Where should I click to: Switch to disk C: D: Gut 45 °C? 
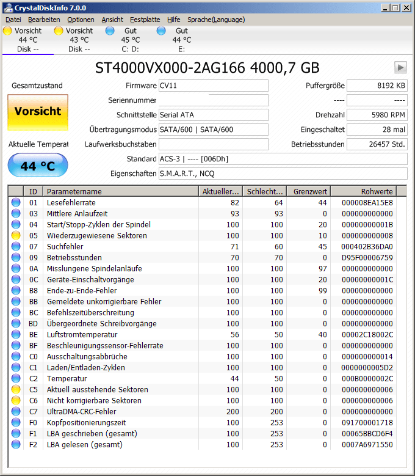(x=131, y=40)
